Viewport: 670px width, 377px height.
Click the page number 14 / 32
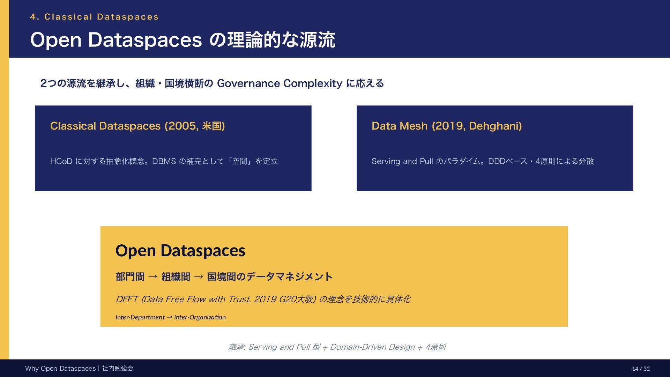tap(641, 369)
